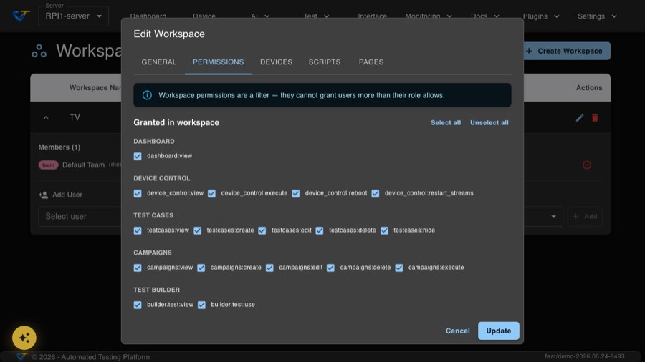
Task: Toggle the dashboard:view checkbox
Action: coord(138,156)
